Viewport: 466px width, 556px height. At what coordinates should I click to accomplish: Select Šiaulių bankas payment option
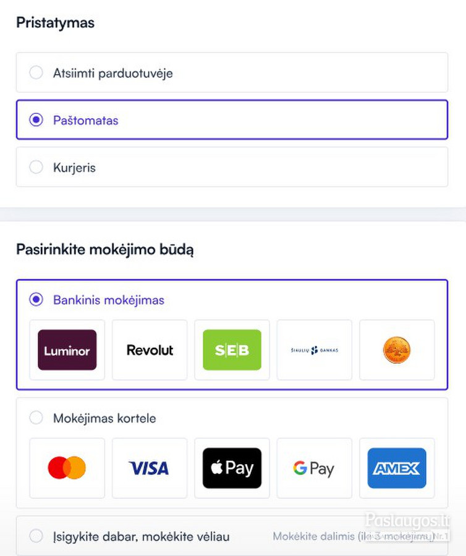click(x=315, y=350)
